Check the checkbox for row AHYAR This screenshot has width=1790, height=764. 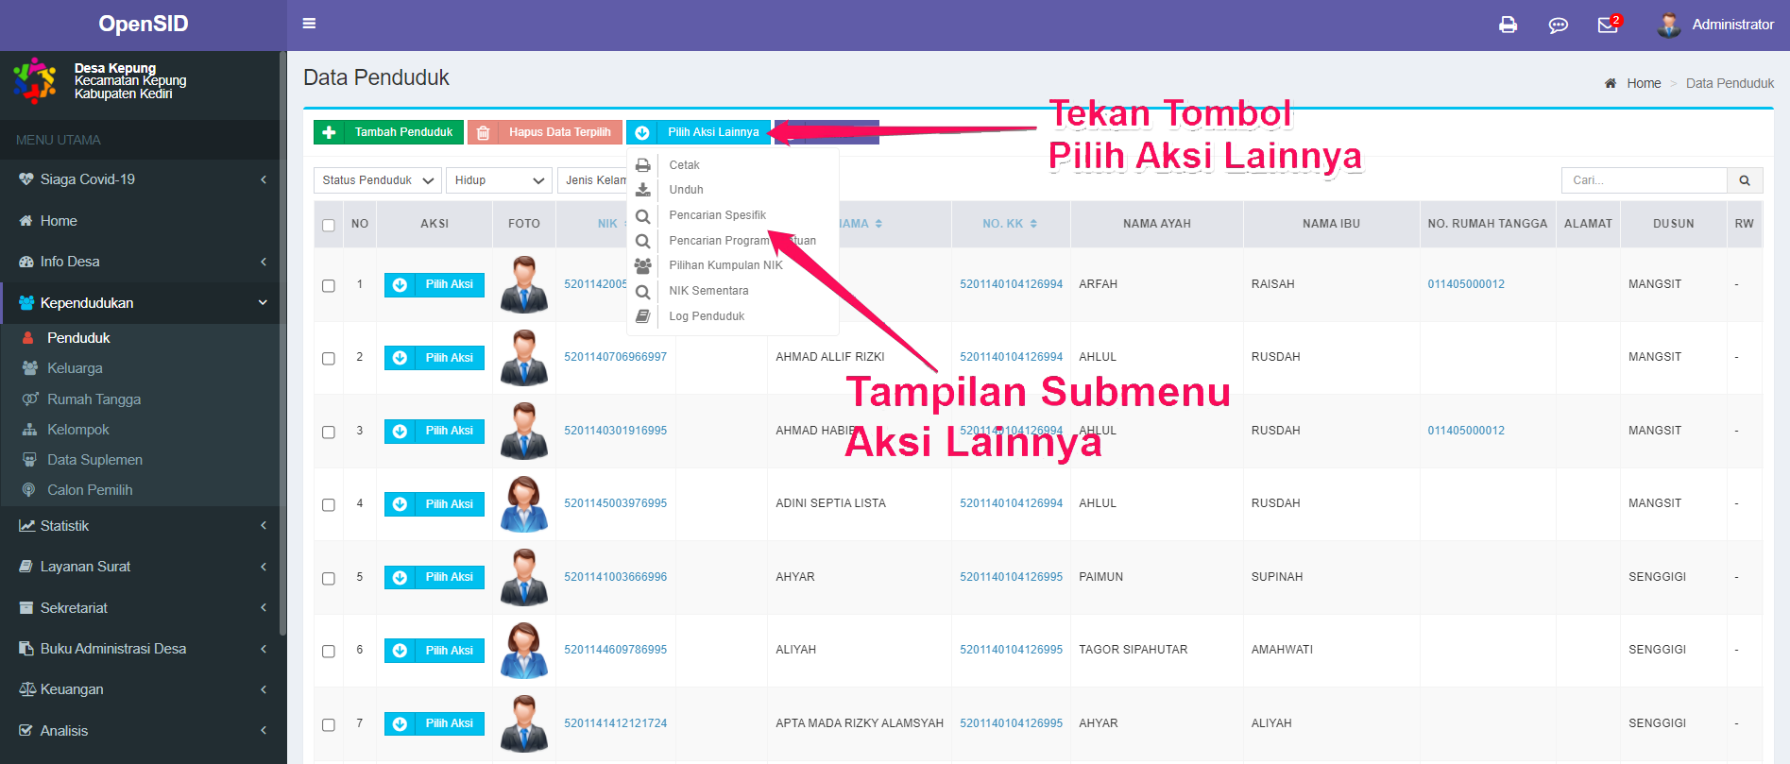point(329,578)
